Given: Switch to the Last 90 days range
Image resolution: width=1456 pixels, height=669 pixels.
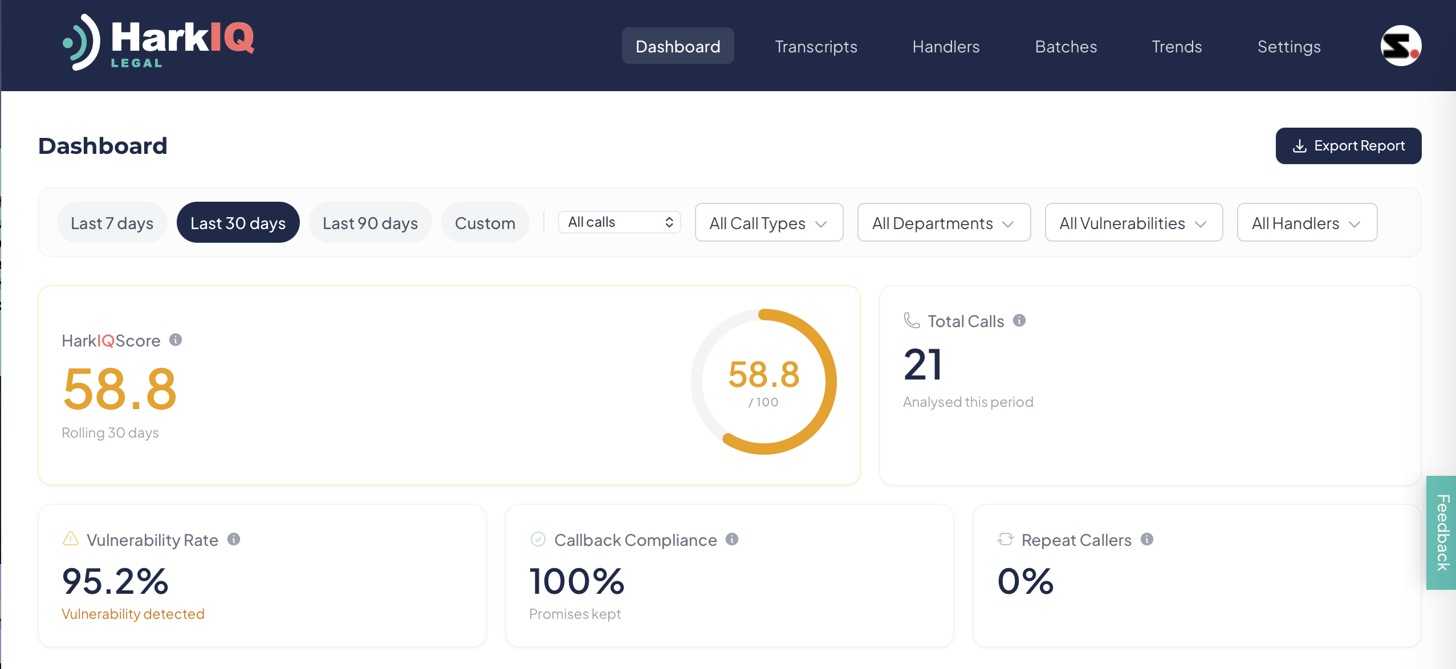Looking at the screenshot, I should (x=370, y=222).
